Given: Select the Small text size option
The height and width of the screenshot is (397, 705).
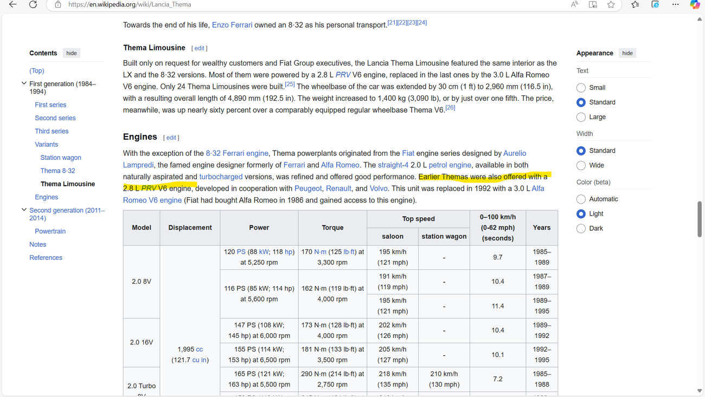Looking at the screenshot, I should (x=581, y=88).
